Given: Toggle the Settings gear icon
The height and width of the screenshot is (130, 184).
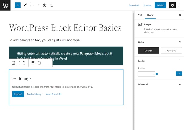Looking at the screenshot, I should tap(172, 5).
